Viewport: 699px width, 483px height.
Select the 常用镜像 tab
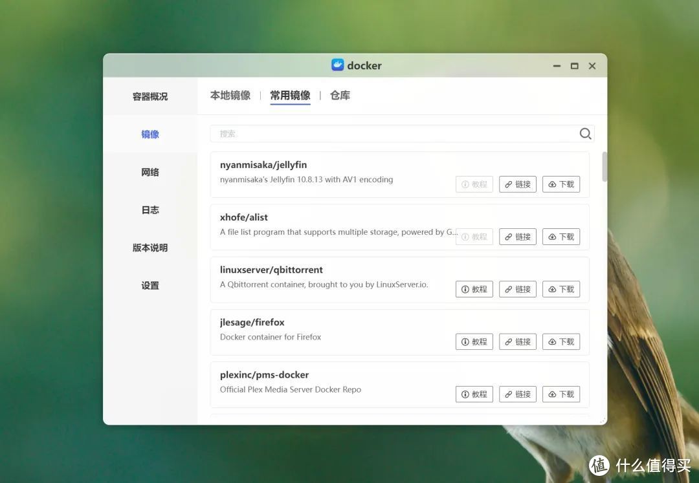pos(289,95)
